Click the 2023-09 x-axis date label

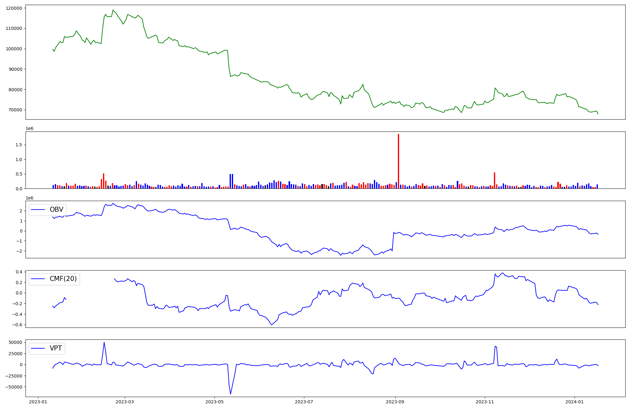click(395, 402)
